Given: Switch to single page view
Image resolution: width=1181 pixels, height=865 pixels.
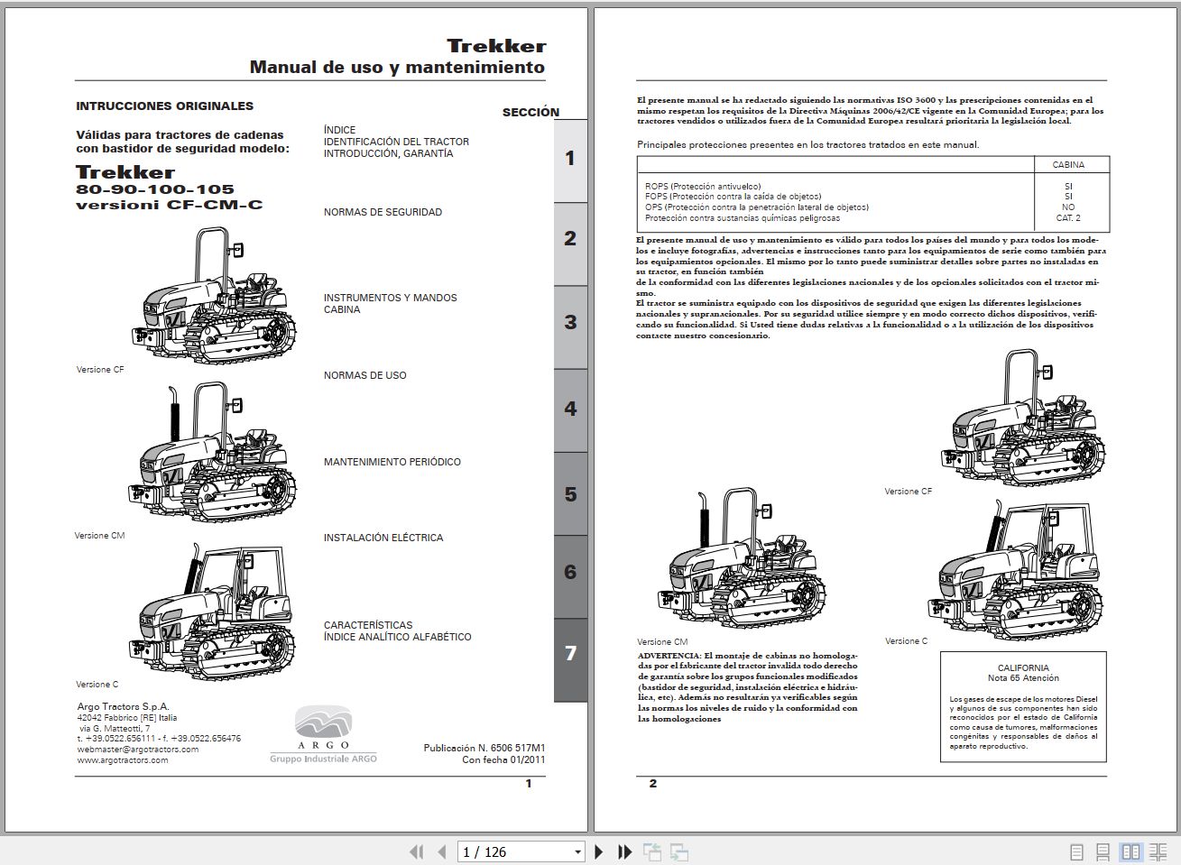Looking at the screenshot, I should (1076, 851).
